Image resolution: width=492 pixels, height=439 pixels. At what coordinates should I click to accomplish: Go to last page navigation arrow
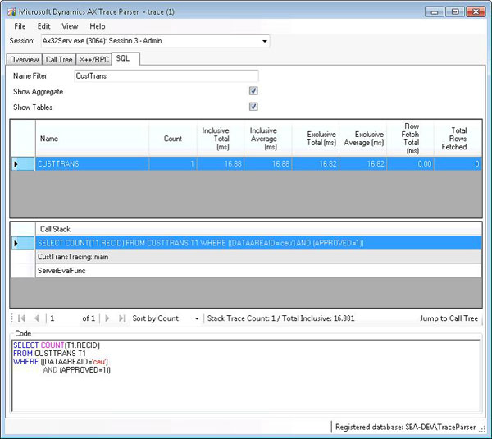(121, 318)
